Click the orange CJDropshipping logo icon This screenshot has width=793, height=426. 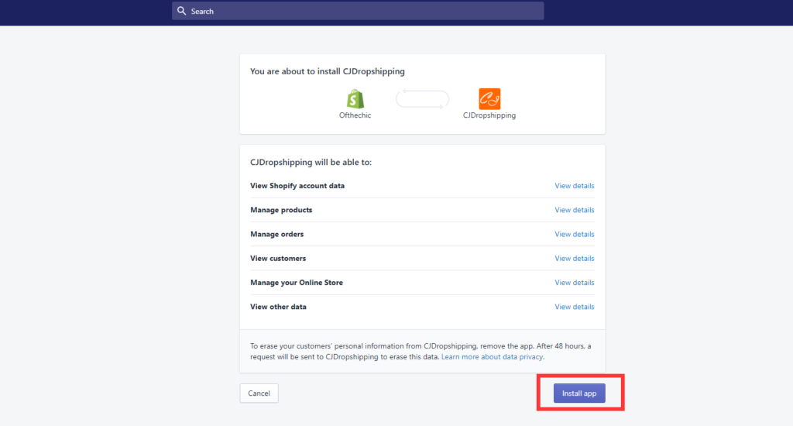(x=489, y=98)
